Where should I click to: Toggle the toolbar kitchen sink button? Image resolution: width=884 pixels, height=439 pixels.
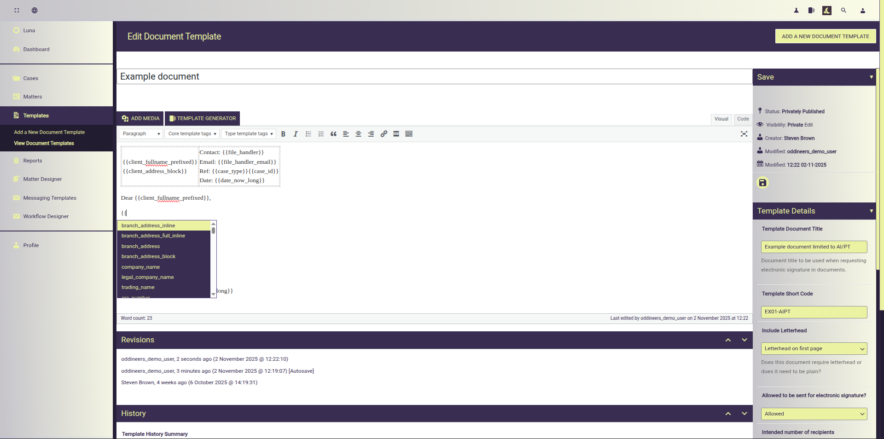[409, 134]
